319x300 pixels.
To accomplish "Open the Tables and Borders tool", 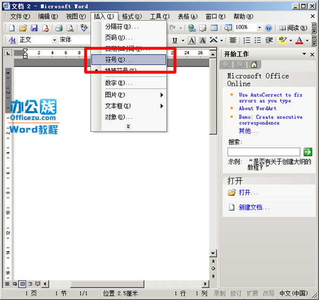I will (203, 28).
